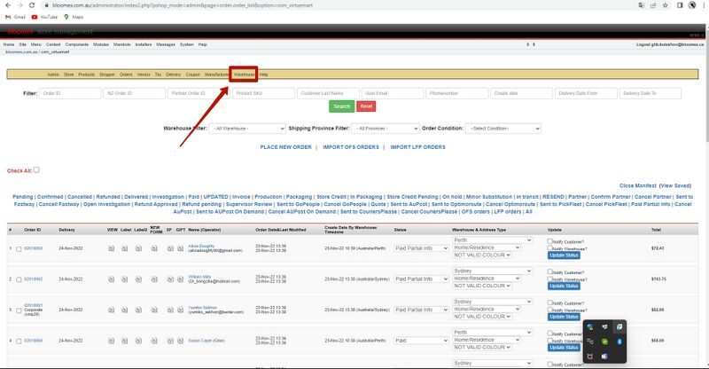Enable Notify Warehouse for the $72.43 order
This screenshot has width=709, height=369.
549,247
